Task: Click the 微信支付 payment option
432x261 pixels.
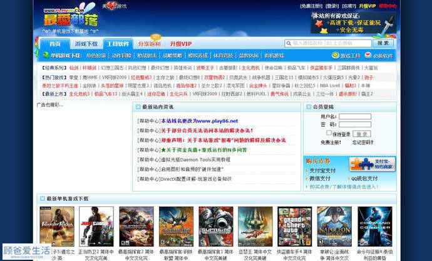Action: point(320,178)
